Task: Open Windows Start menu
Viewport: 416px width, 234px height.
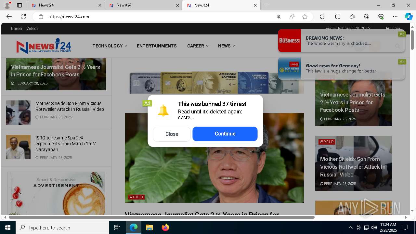Action: [8, 227]
